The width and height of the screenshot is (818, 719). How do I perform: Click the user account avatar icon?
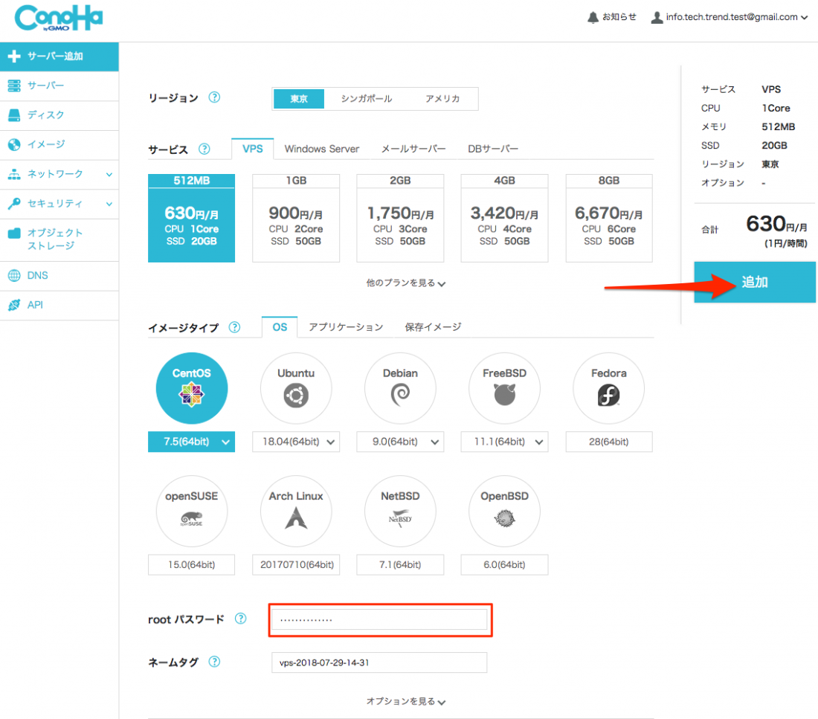(x=657, y=17)
